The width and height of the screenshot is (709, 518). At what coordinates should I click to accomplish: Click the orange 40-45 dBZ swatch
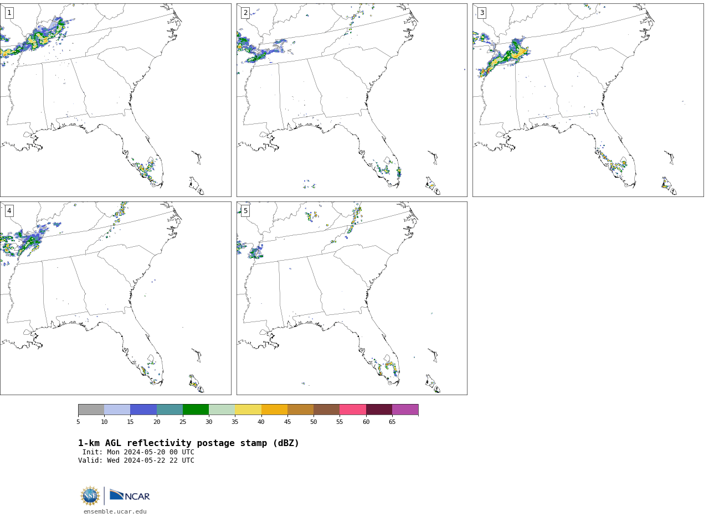[x=274, y=410]
